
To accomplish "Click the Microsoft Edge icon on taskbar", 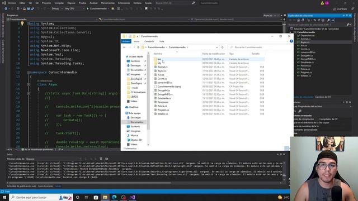I will [x=114, y=197].
